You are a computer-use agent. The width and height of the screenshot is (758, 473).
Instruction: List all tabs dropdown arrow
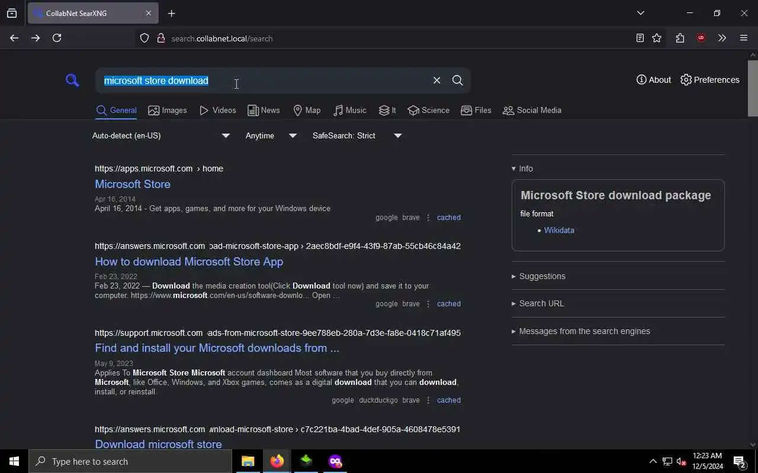coord(641,13)
